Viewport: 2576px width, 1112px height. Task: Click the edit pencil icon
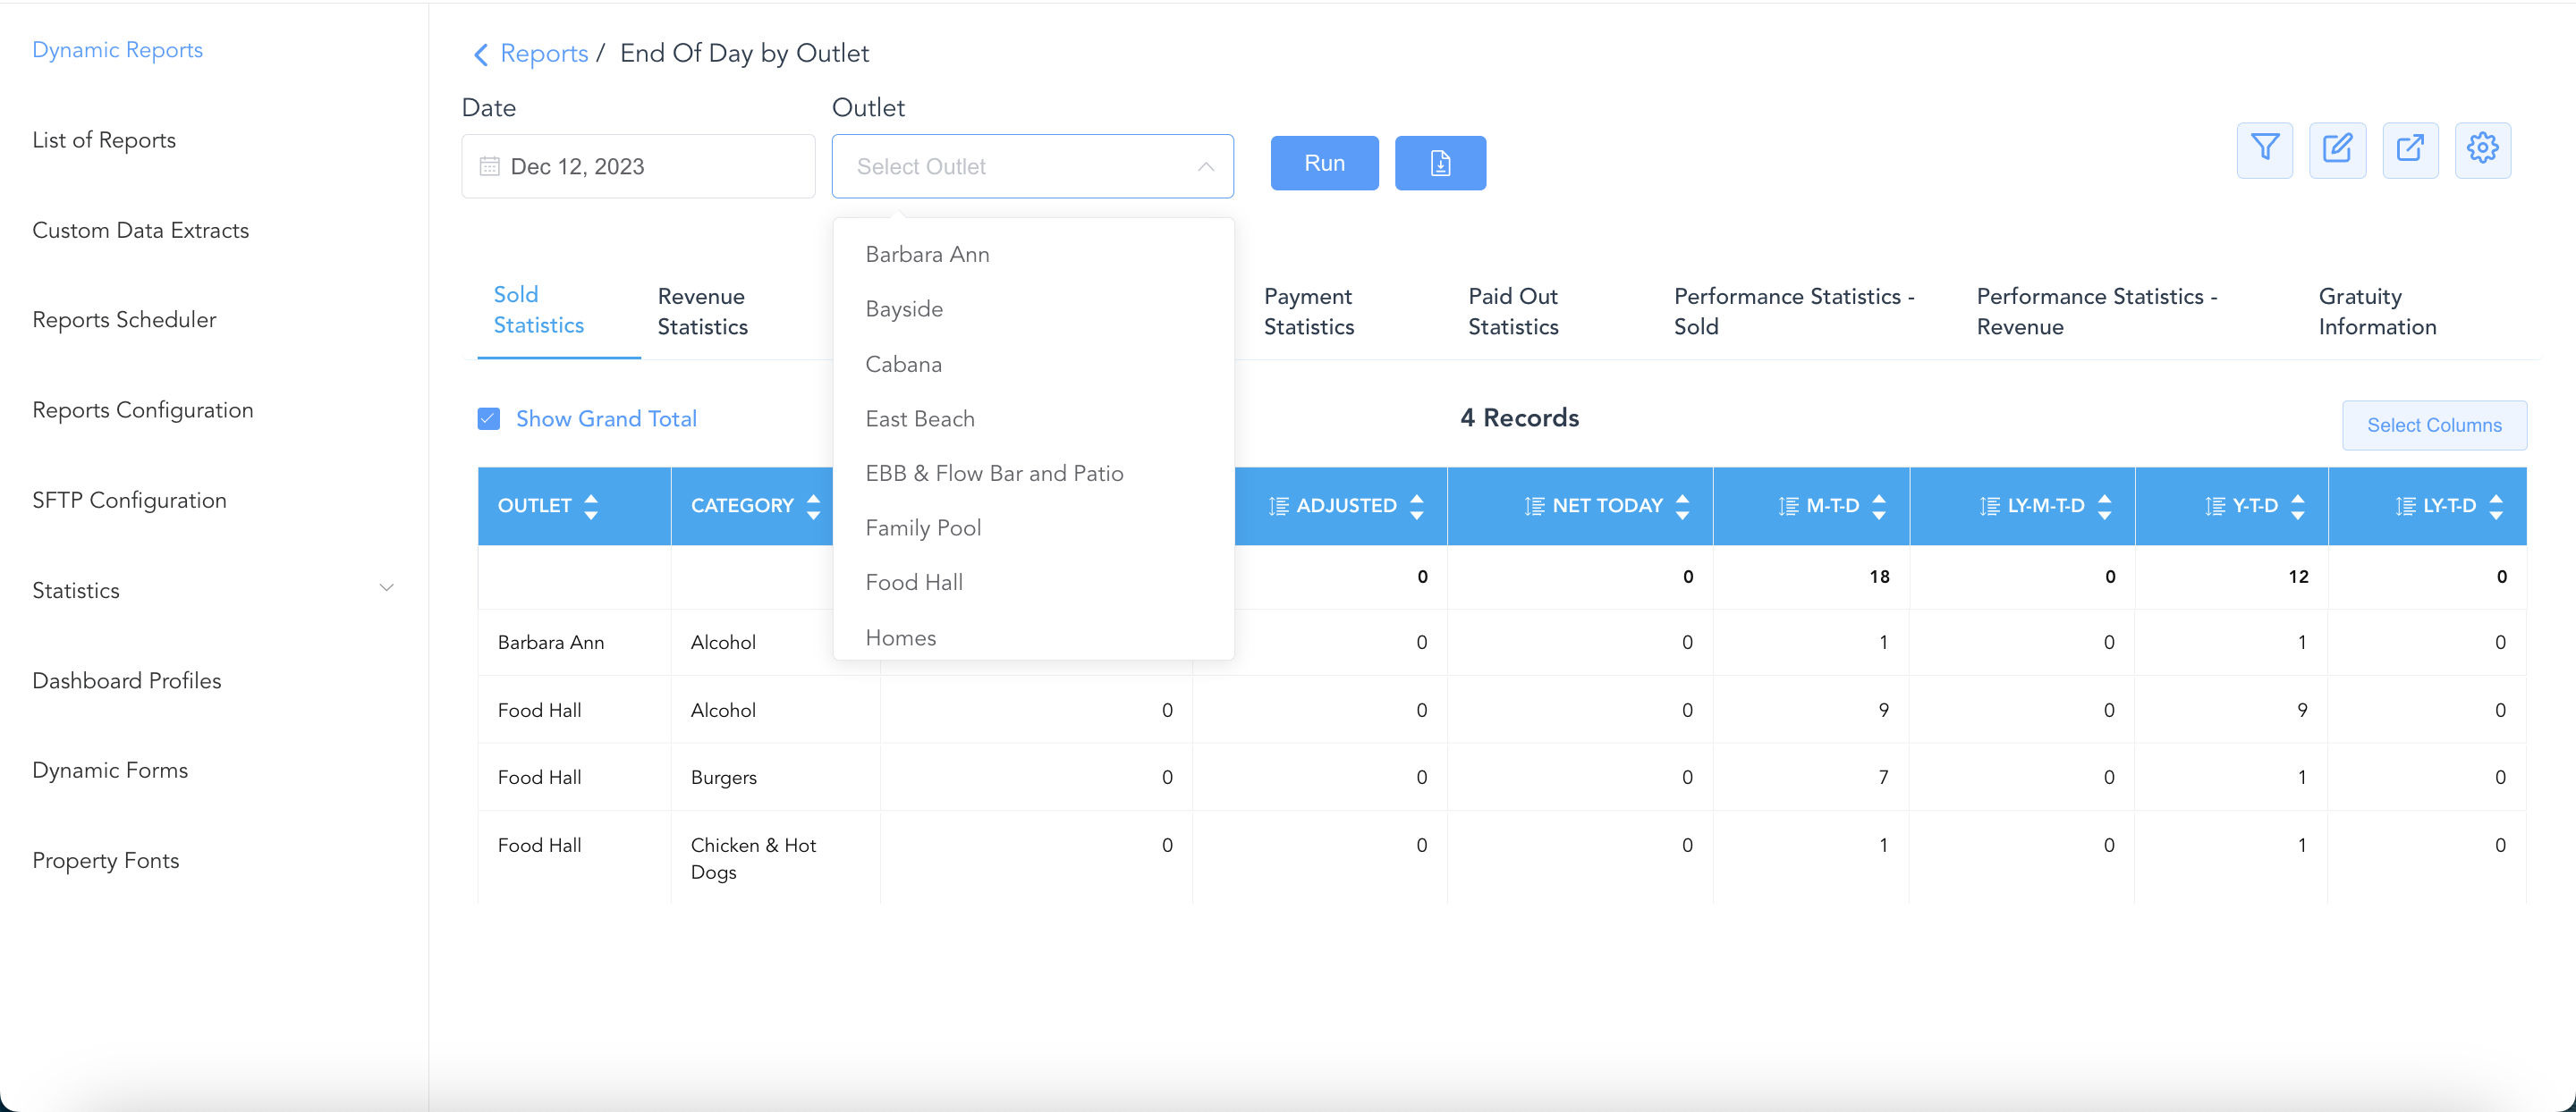click(2337, 149)
